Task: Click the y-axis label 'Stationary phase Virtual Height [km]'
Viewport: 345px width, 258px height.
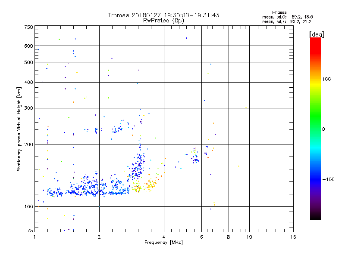Action: pyautogui.click(x=19, y=129)
